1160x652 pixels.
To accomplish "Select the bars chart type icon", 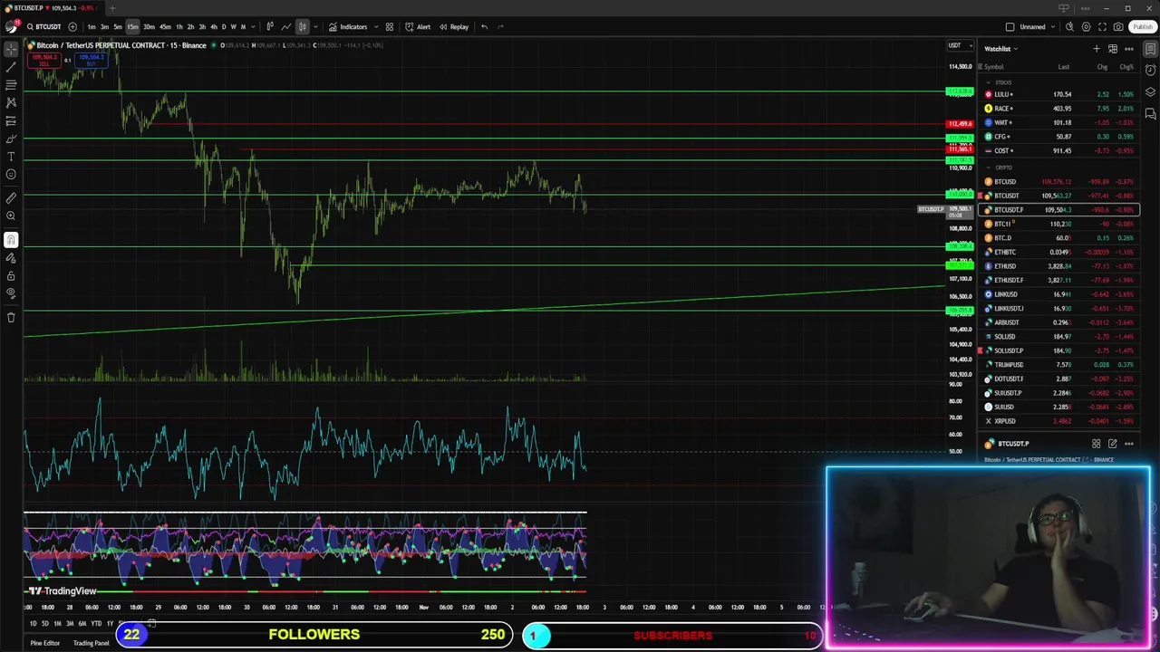I will pos(270,27).
